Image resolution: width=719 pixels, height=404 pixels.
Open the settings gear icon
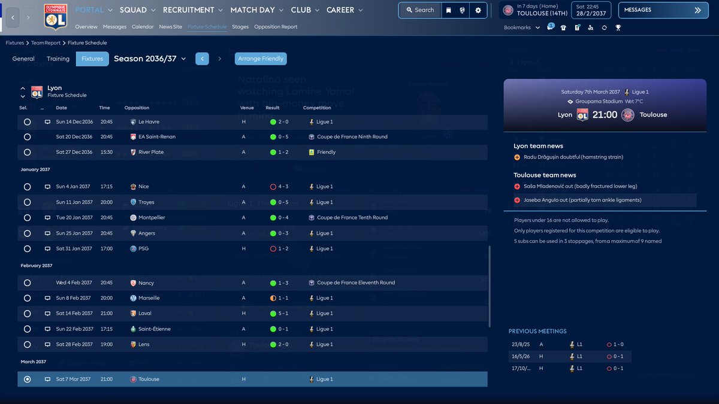[x=478, y=10]
